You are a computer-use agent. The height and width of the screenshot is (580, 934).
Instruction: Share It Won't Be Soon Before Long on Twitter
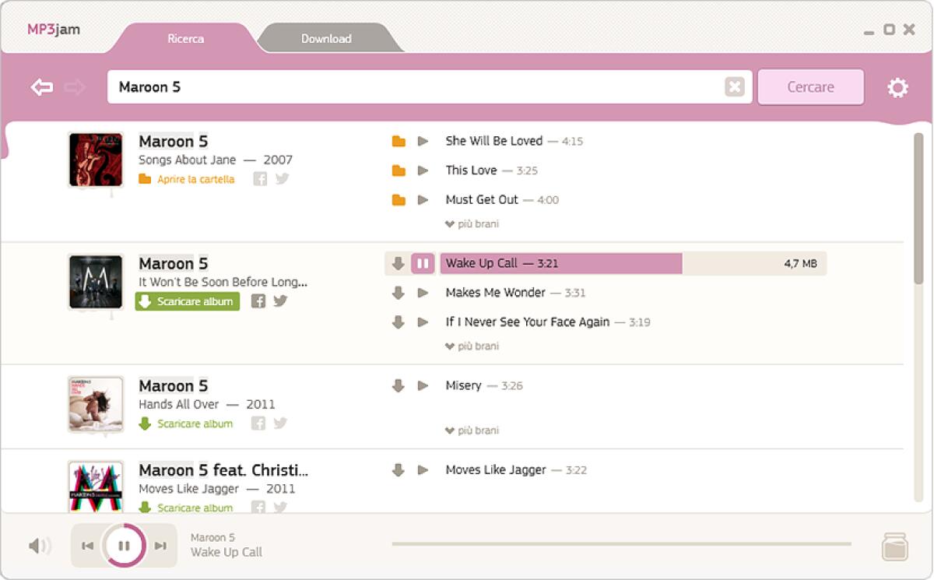tap(280, 299)
